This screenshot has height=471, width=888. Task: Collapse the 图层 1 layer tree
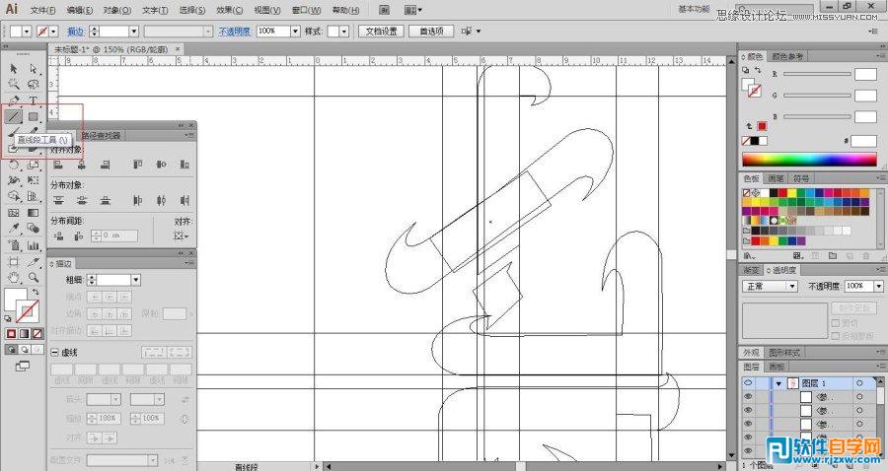(778, 383)
